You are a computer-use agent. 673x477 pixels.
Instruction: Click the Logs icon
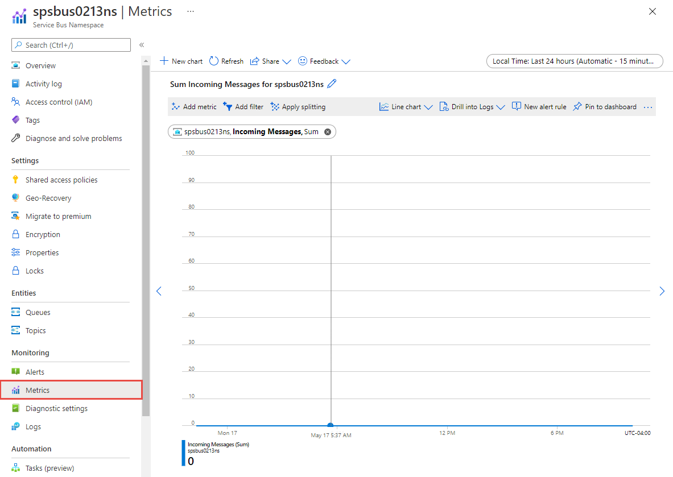click(16, 426)
